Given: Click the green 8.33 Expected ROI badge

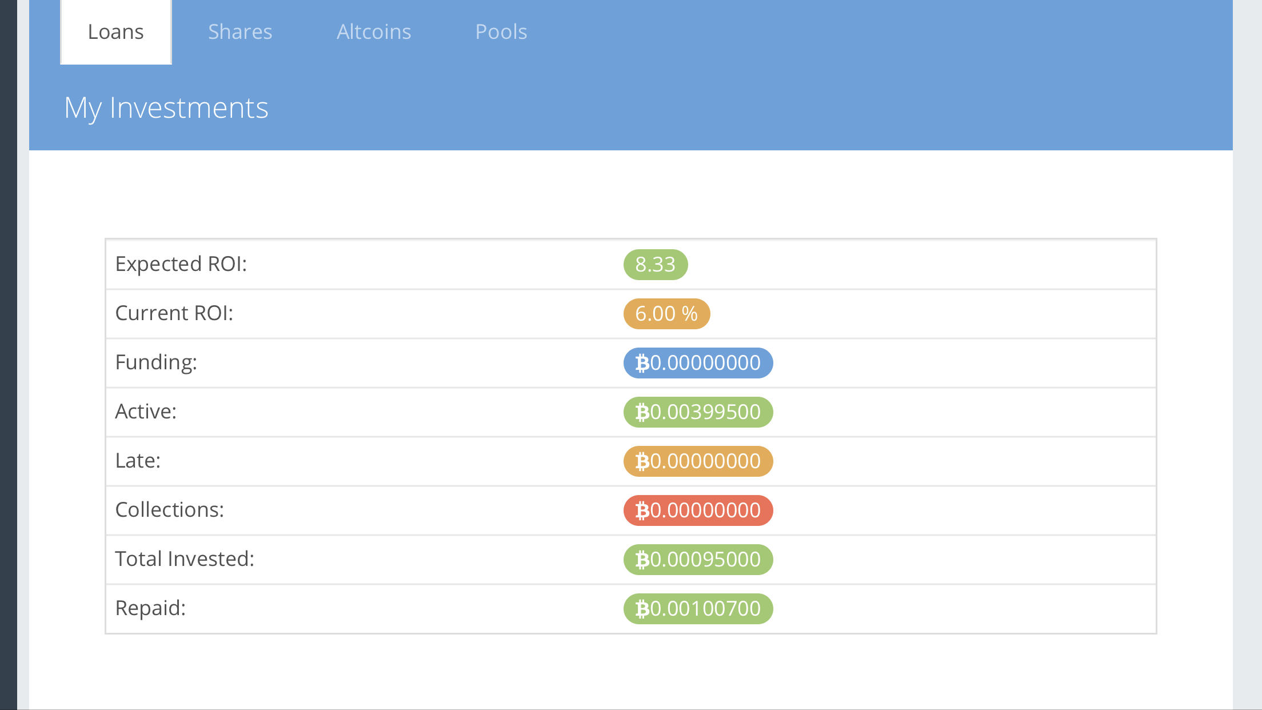Looking at the screenshot, I should tap(655, 265).
